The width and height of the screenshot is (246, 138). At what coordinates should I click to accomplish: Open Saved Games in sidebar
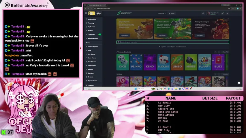tap(92, 19)
